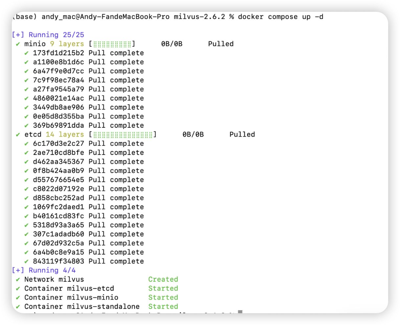Screen dimensions: 400x325
Task: Click the minio '9 layers' text
Action: pyautogui.click(x=67, y=44)
